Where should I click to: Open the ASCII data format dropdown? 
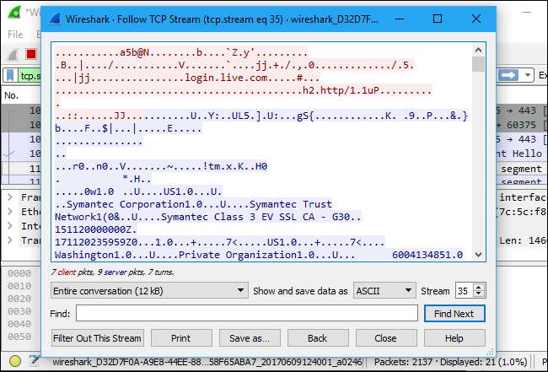pyautogui.click(x=384, y=290)
